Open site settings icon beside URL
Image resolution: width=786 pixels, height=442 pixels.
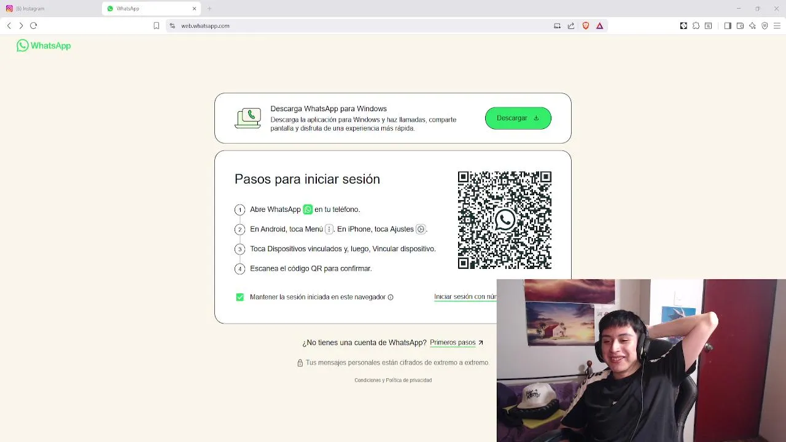click(x=173, y=26)
